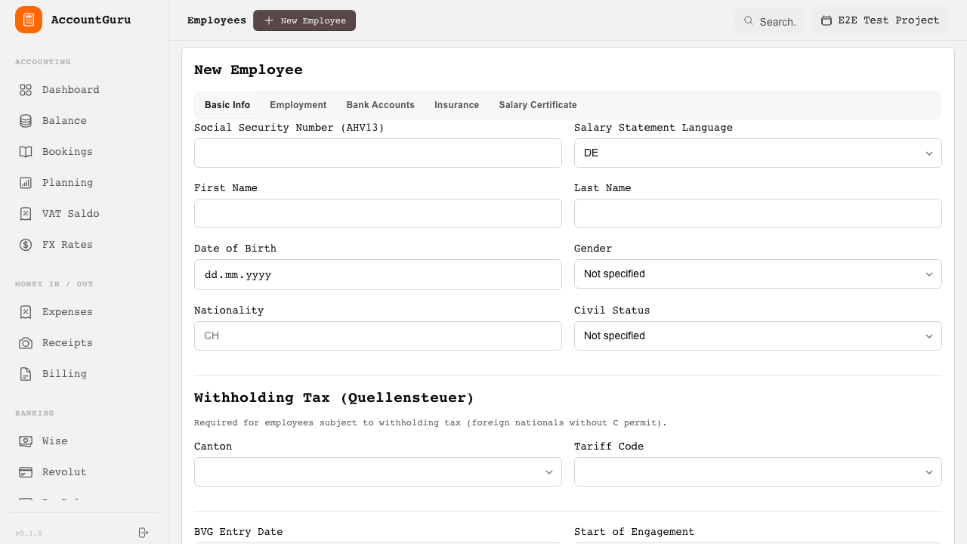Open the VAT Saldo page
Image resolution: width=967 pixels, height=544 pixels.
70,214
